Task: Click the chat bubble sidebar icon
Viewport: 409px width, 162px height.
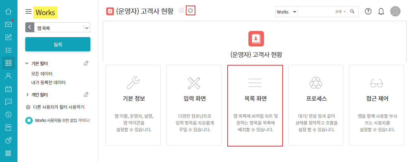Action: click(x=8, y=102)
